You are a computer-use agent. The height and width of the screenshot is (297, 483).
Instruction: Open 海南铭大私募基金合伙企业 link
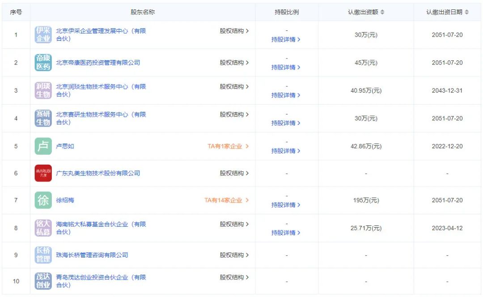click(x=101, y=228)
